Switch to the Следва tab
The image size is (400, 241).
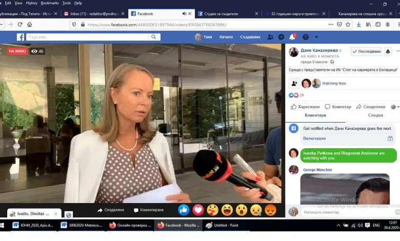pos(375,115)
